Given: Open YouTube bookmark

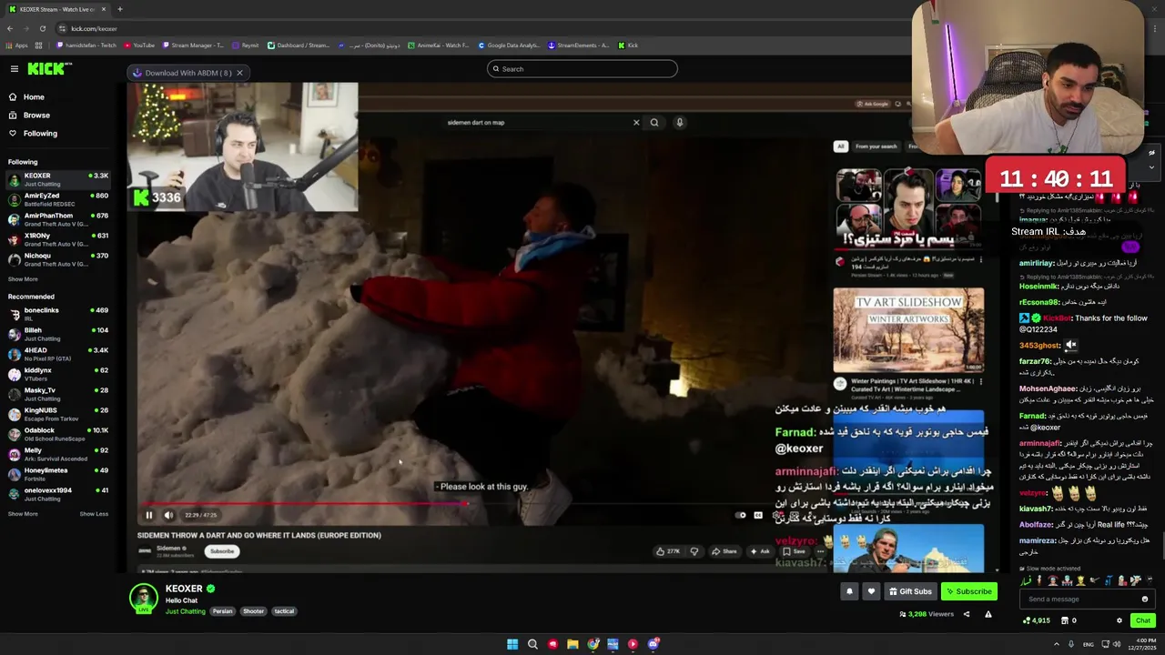Looking at the screenshot, I should coord(139,45).
